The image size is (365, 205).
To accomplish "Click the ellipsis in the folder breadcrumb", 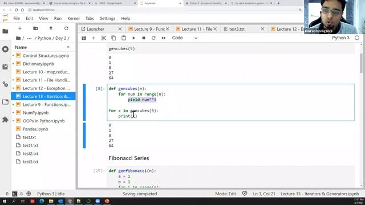I will (29, 38).
